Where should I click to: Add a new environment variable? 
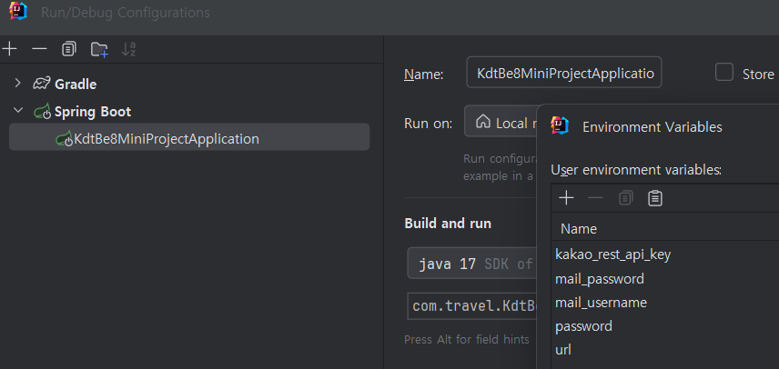tap(566, 197)
